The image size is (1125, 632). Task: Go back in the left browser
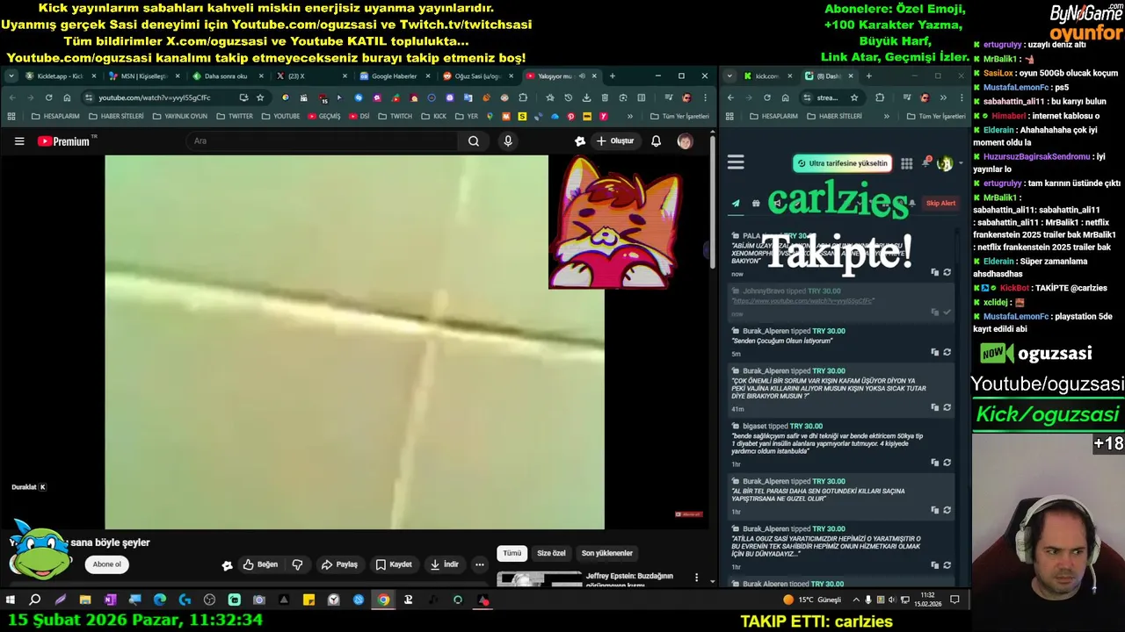pos(11,97)
